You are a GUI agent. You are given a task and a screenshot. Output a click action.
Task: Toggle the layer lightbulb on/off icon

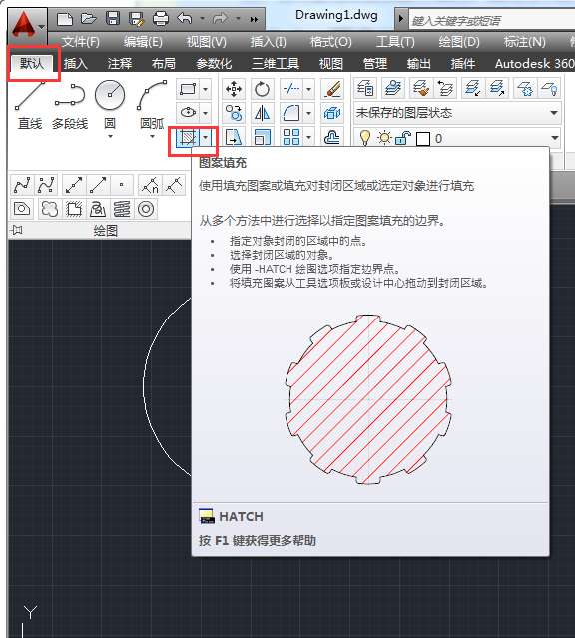click(x=365, y=138)
